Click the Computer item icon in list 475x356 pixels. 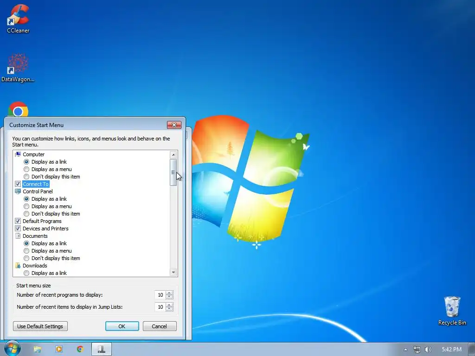tap(18, 154)
